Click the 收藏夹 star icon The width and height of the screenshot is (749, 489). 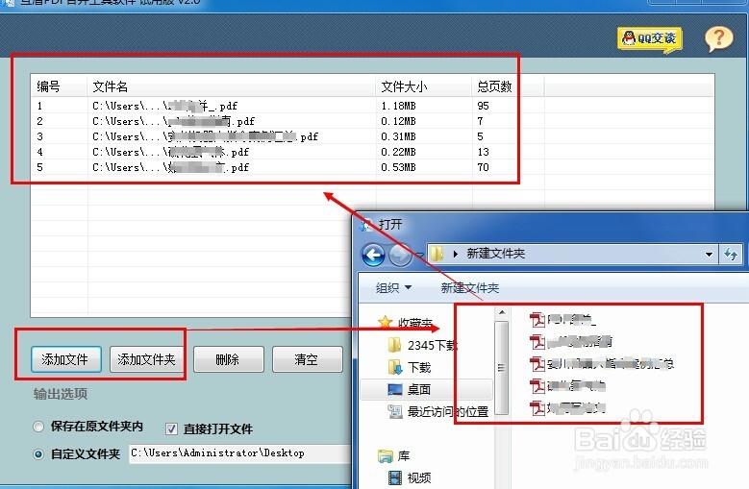coord(385,323)
